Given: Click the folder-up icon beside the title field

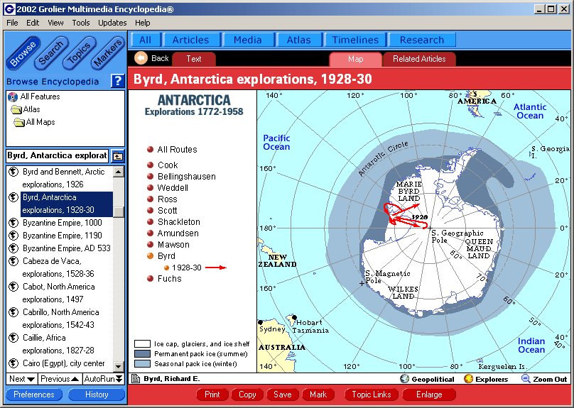Looking at the screenshot, I should click(x=117, y=156).
